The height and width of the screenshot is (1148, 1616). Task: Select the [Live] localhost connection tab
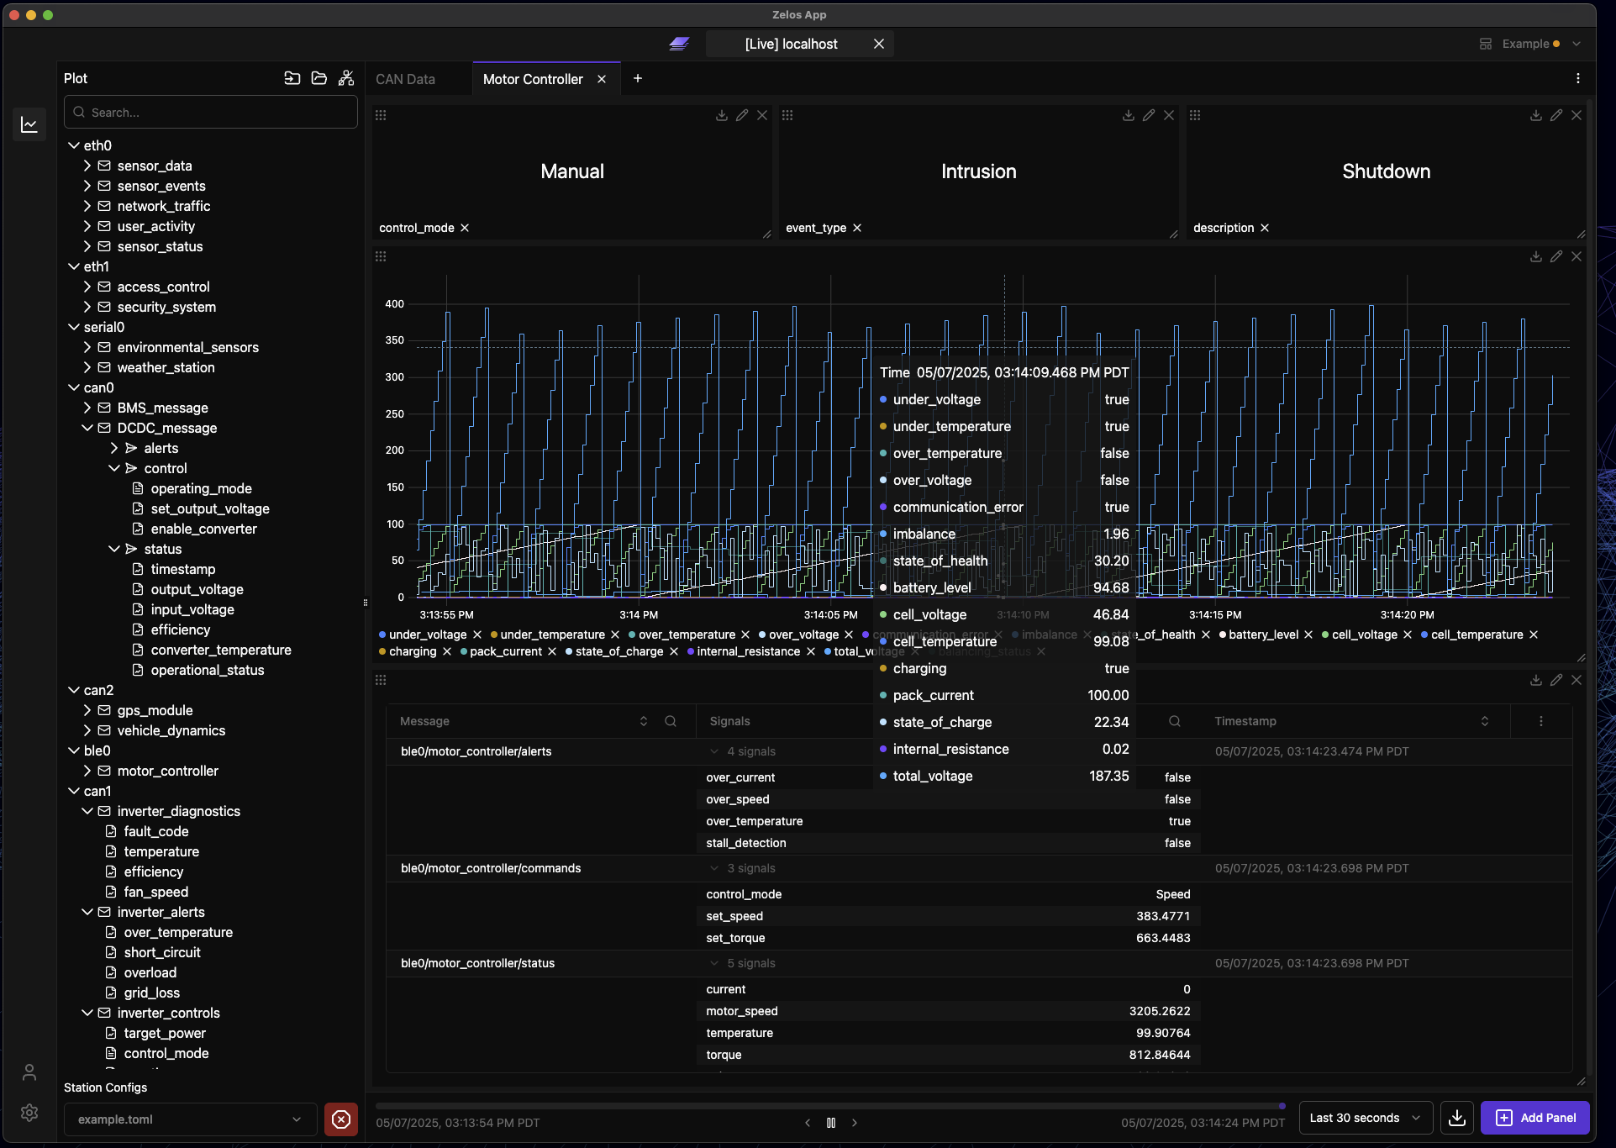[x=791, y=44]
